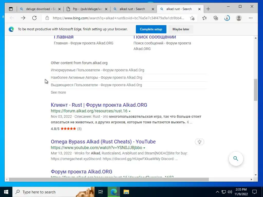
Task: Switch to the Ftp /pub/deluge tab
Action: pos(87,9)
